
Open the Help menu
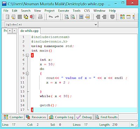(112, 11)
